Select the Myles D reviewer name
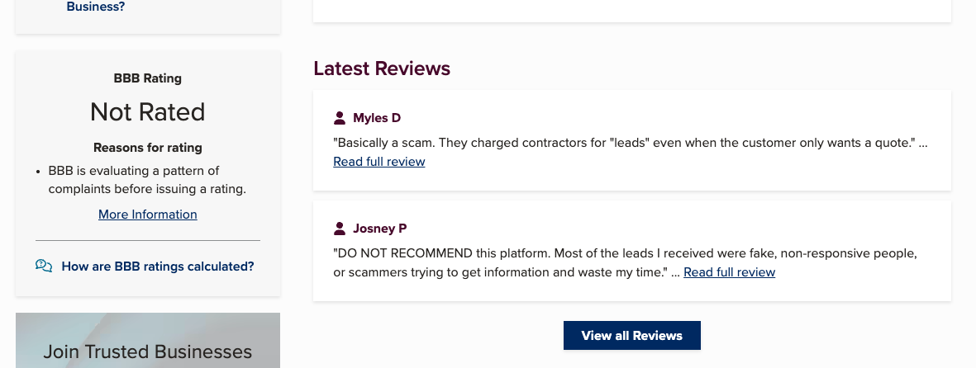 [x=377, y=118]
